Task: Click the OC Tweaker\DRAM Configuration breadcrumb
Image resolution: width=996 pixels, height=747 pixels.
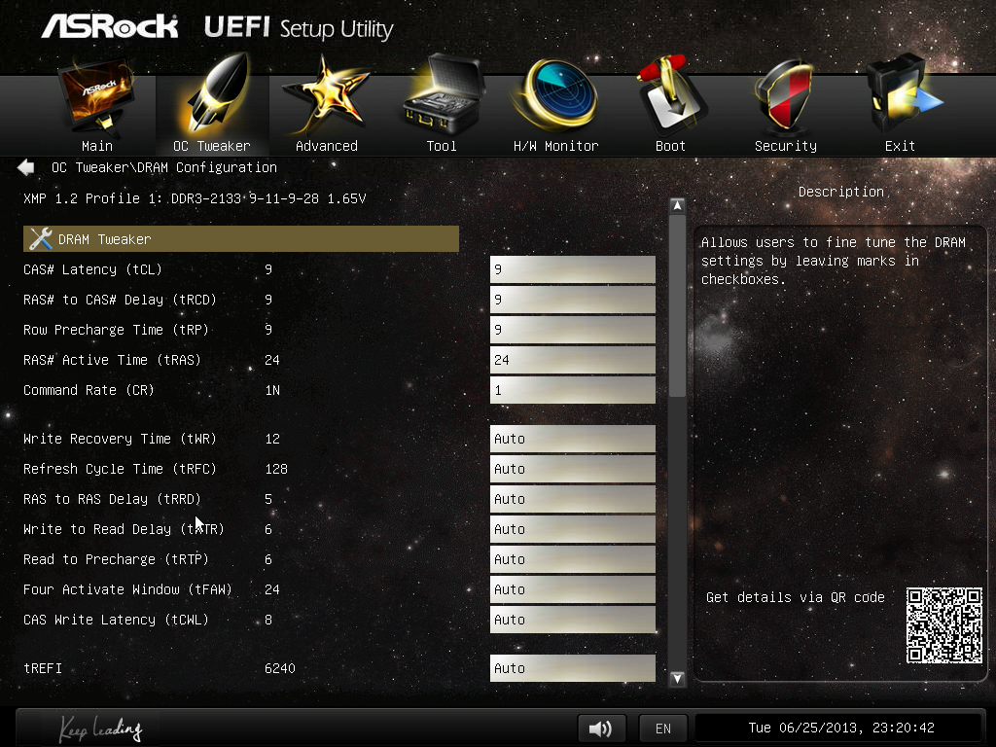Action: point(163,167)
